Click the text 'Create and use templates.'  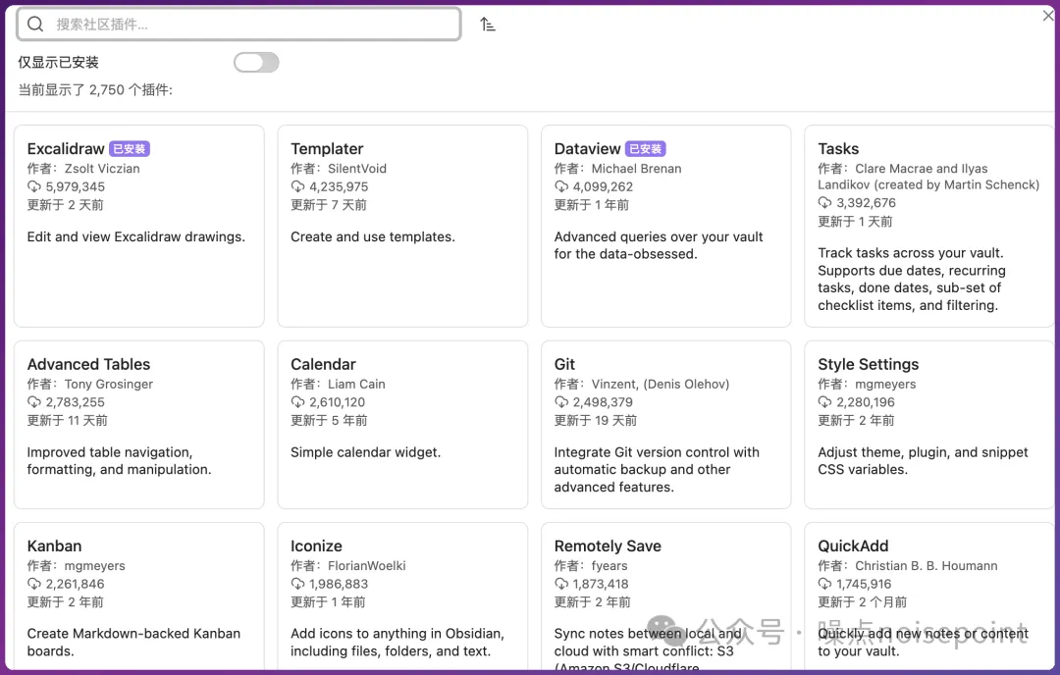pos(373,236)
